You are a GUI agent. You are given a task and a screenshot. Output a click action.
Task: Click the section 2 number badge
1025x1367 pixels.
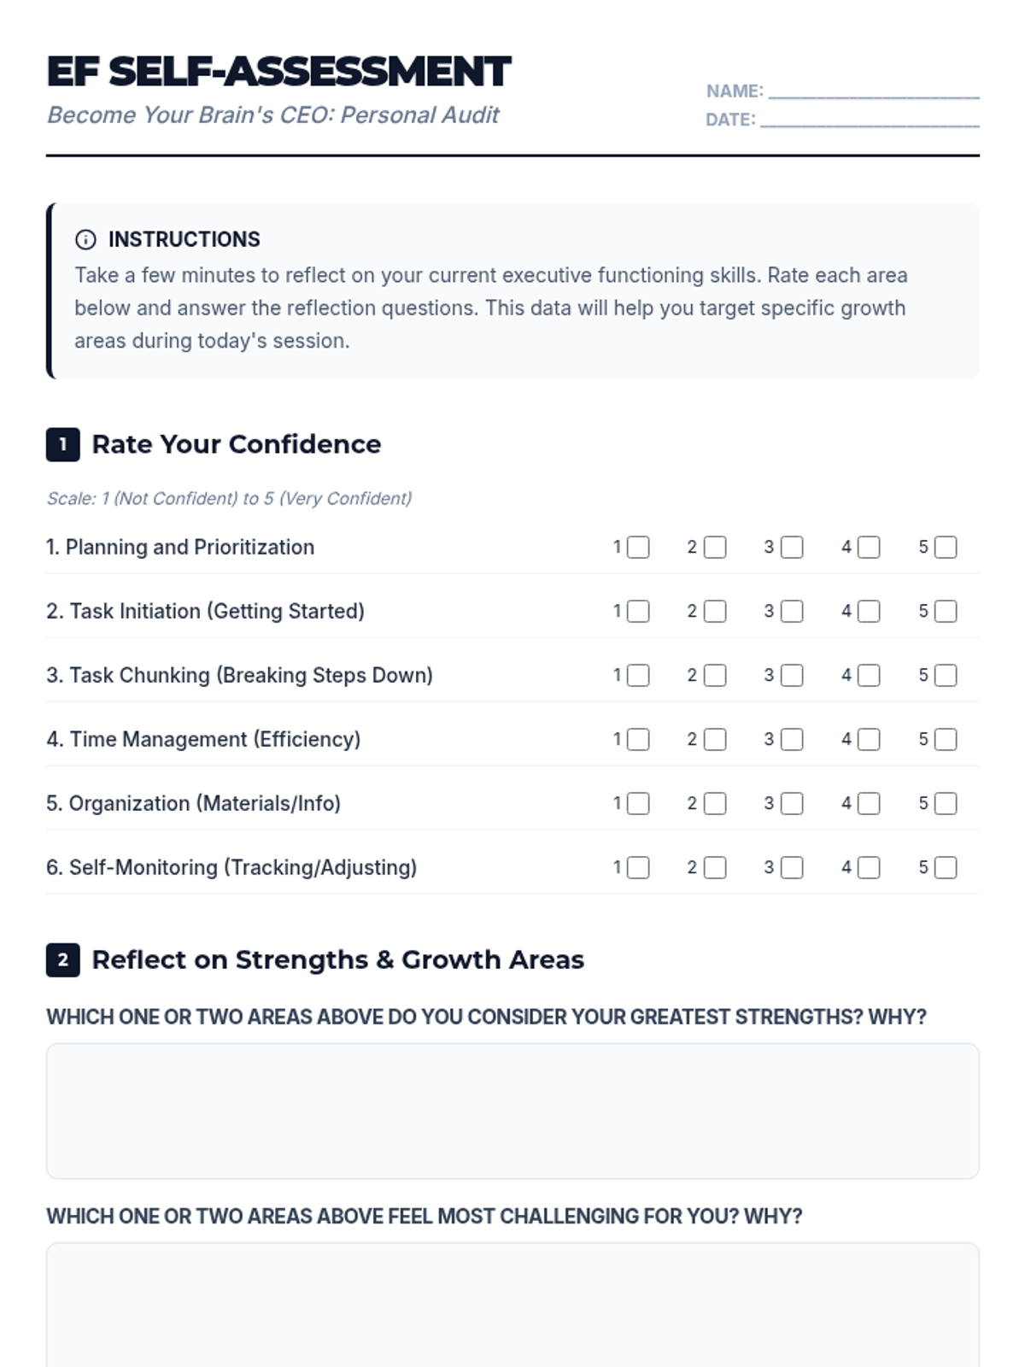click(62, 959)
